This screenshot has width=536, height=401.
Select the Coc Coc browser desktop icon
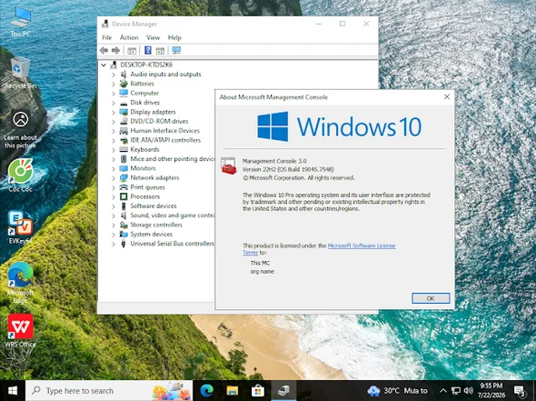tap(21, 175)
